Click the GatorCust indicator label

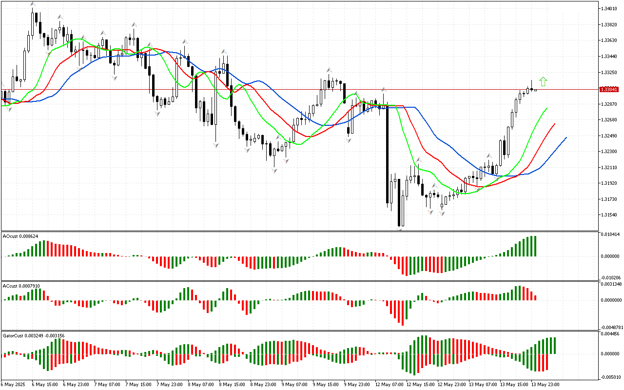coord(33,335)
